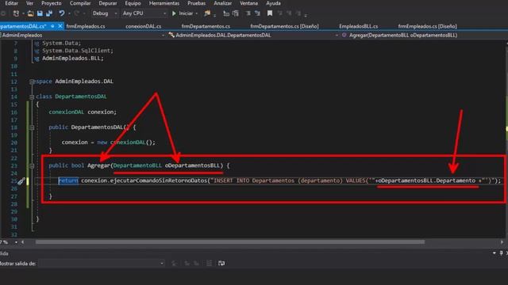This screenshot has width=508, height=285.
Task: Undo the last action
Action: coord(62,13)
